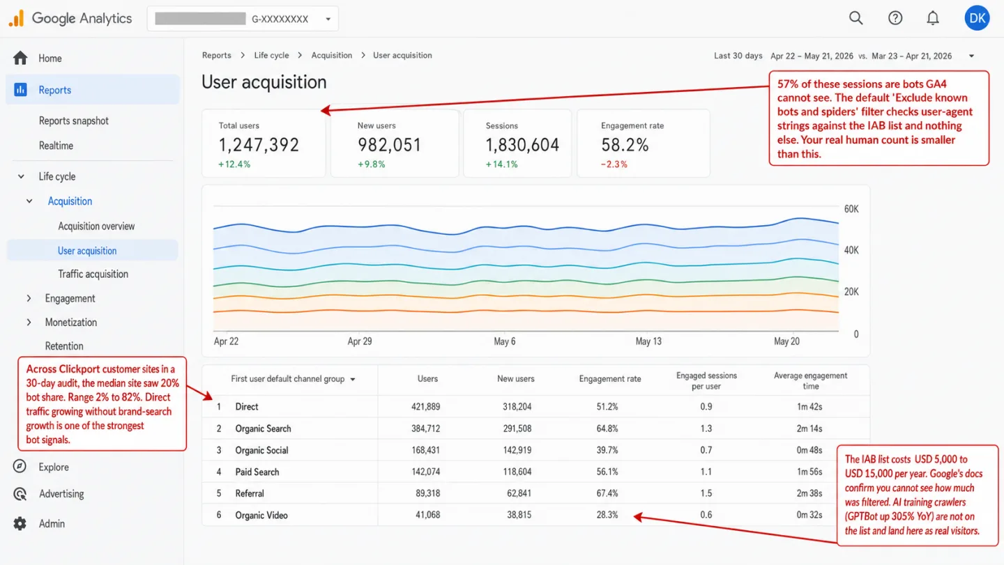The height and width of the screenshot is (565, 1004).
Task: Select User acquisition in sidebar
Action: tap(92, 250)
